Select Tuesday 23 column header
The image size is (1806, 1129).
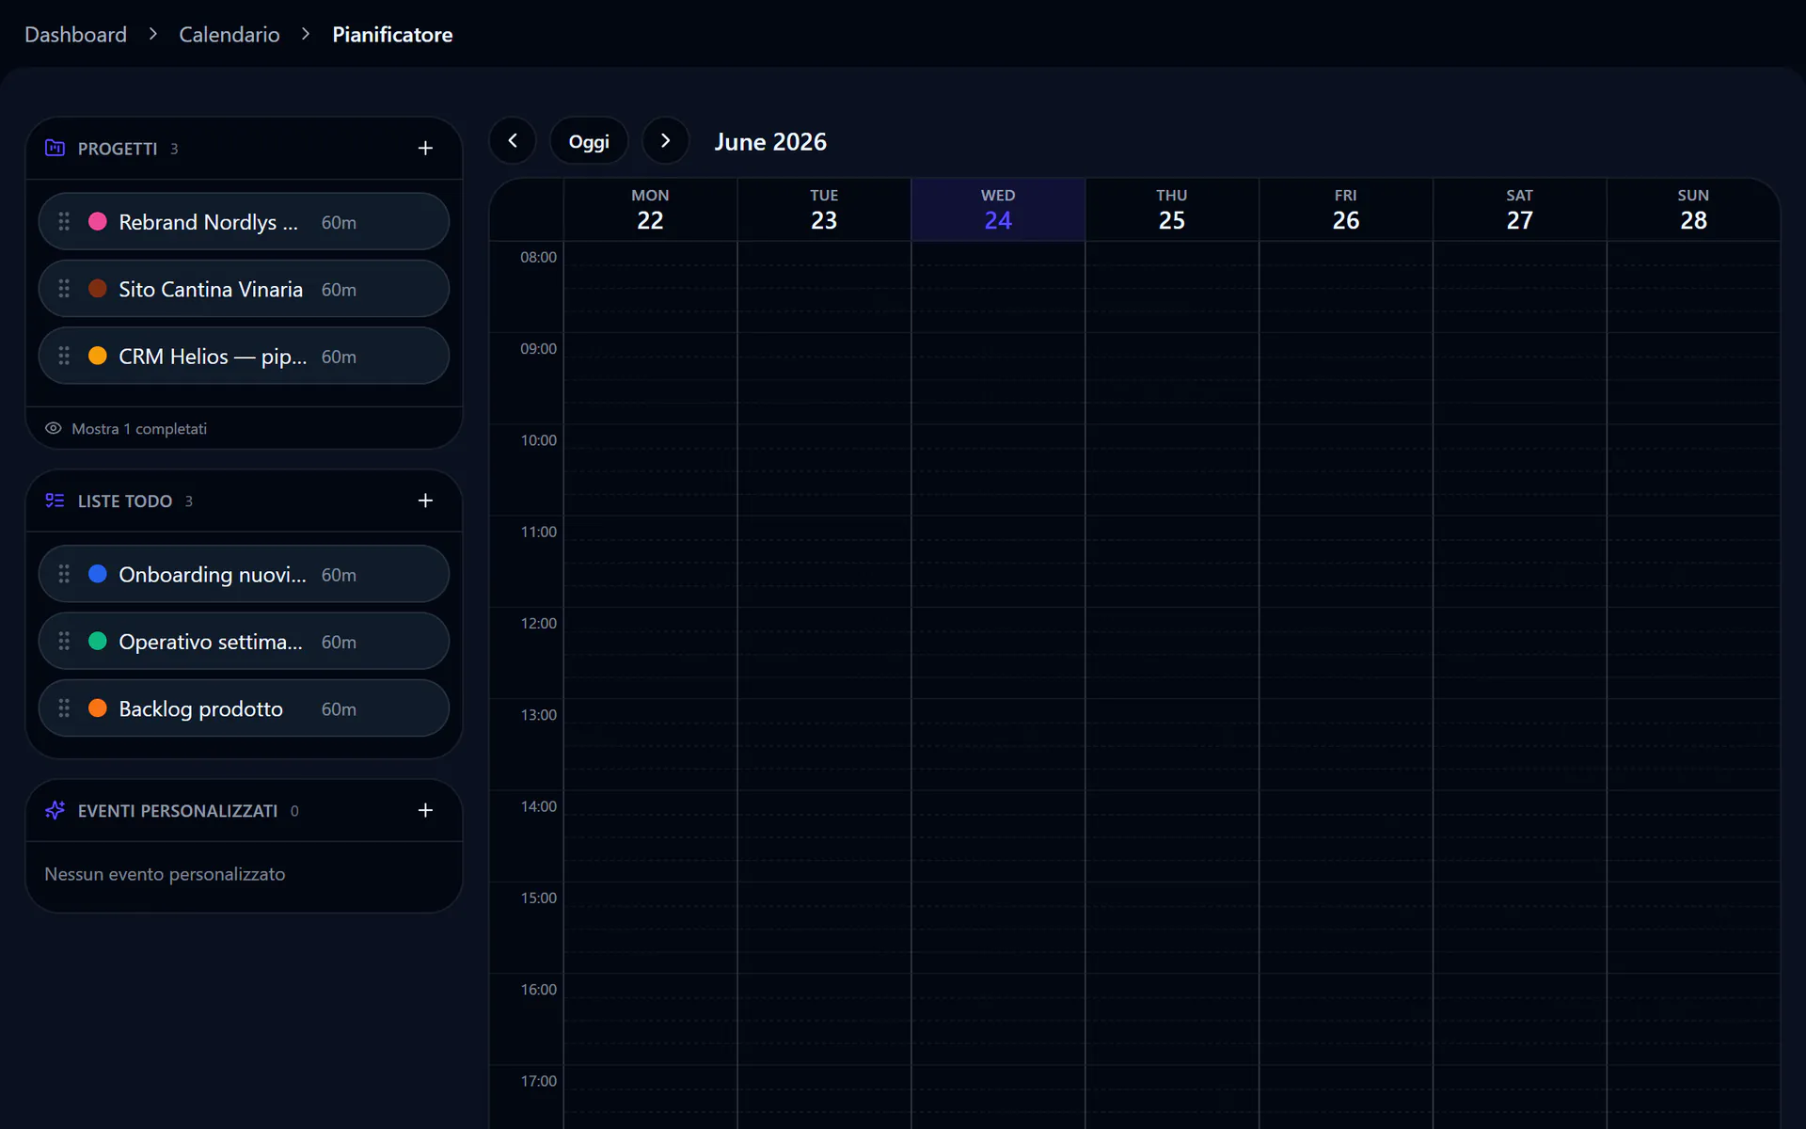click(x=824, y=210)
